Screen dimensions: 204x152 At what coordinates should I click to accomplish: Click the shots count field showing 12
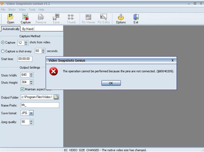tap(20, 43)
